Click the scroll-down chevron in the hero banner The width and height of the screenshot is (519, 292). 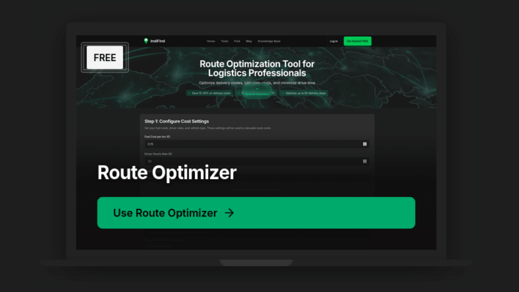(257, 89)
